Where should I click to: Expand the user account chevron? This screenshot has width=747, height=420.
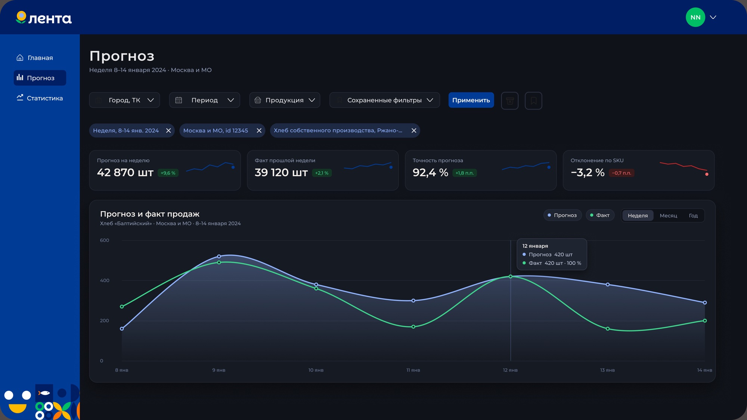(713, 17)
